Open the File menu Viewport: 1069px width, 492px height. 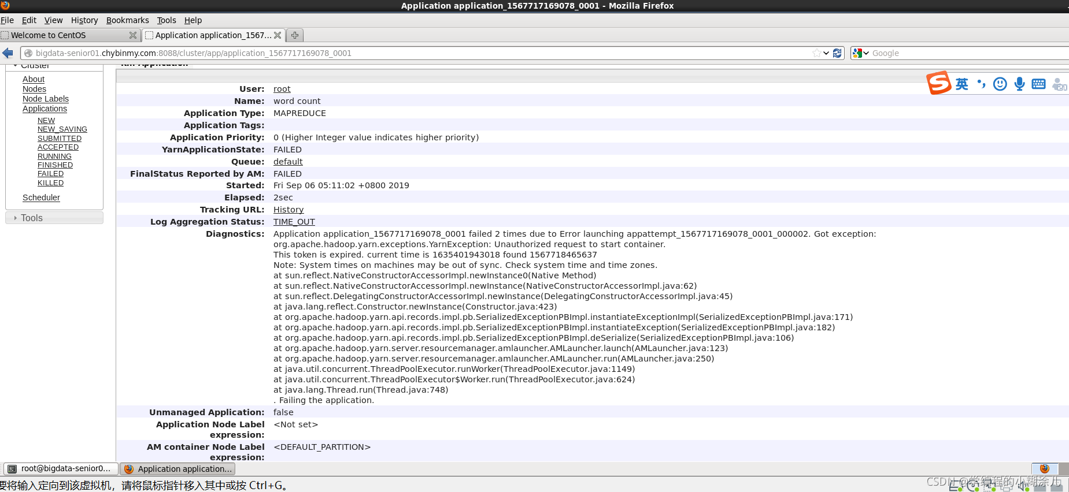(x=7, y=20)
